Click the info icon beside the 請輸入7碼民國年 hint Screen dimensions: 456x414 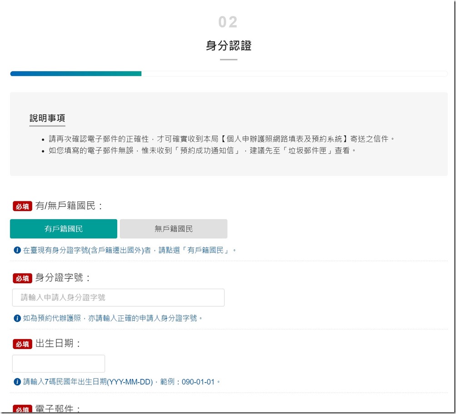(x=17, y=382)
